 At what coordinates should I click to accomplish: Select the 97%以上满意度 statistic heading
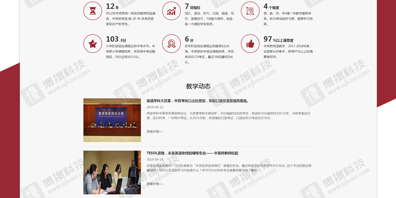[278, 39]
